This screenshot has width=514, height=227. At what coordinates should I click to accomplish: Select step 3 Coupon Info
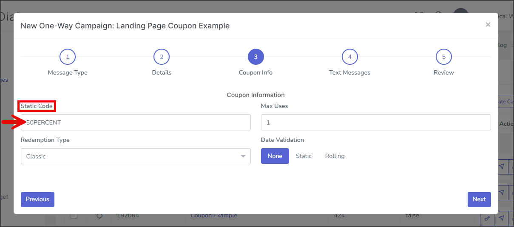pos(256,57)
